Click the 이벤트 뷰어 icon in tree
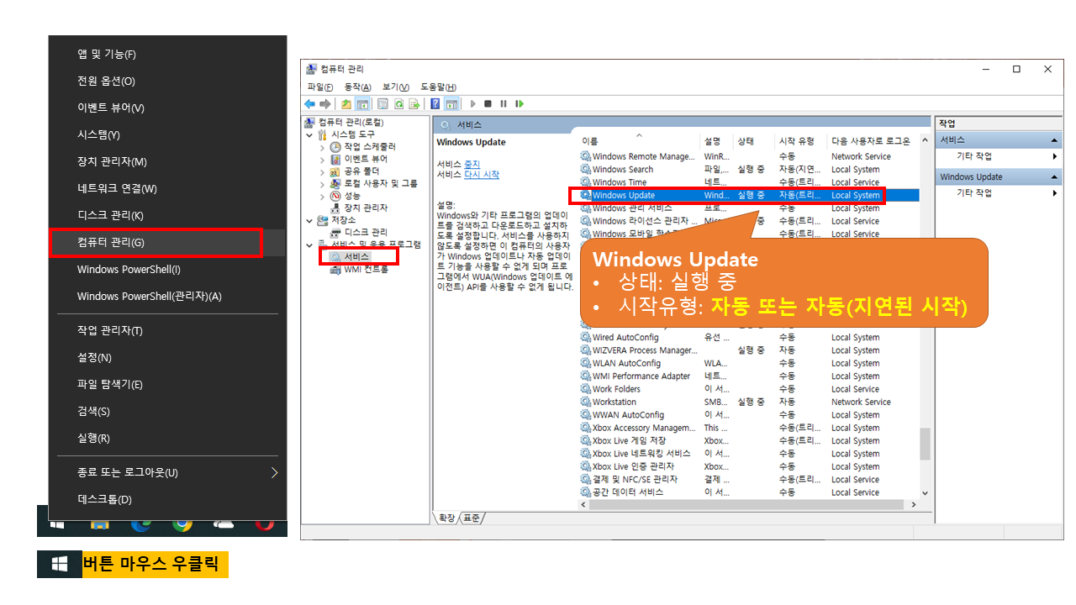1076x605 pixels. [335, 159]
